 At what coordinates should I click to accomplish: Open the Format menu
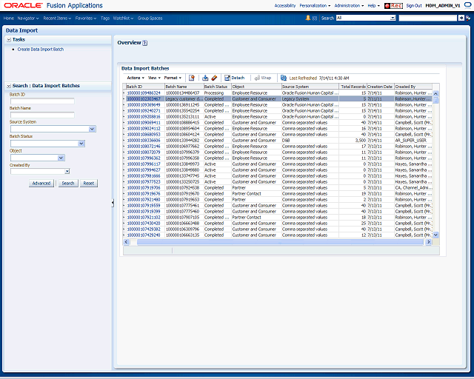click(173, 78)
